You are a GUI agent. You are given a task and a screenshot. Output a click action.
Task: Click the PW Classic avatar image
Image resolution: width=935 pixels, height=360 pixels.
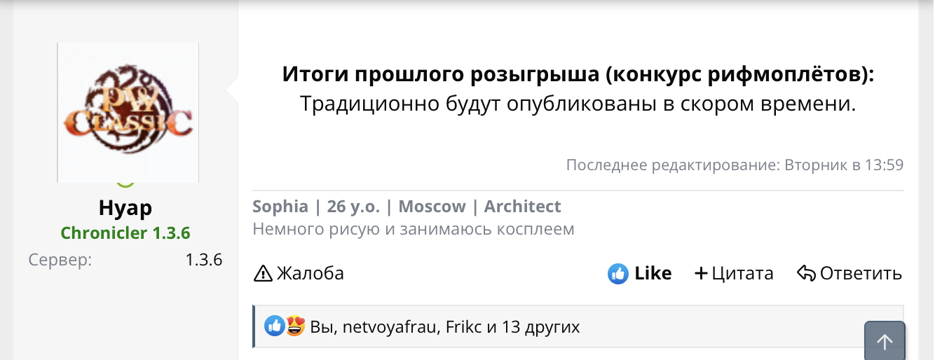(x=128, y=112)
